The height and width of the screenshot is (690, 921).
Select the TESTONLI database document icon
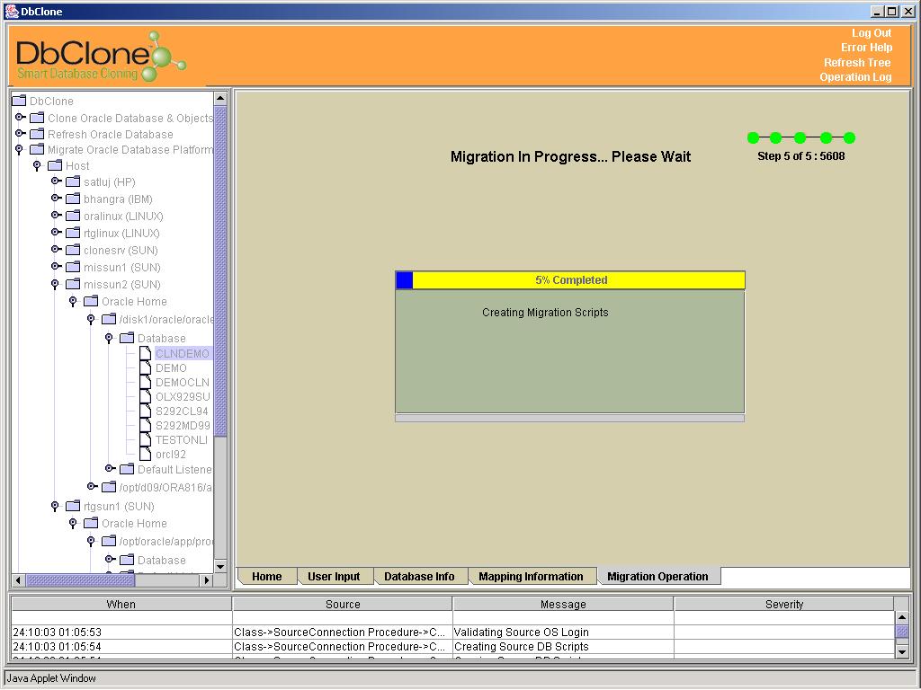point(145,439)
